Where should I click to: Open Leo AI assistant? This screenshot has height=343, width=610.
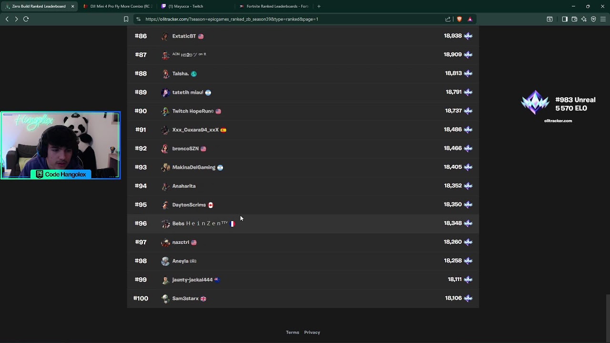point(584,19)
